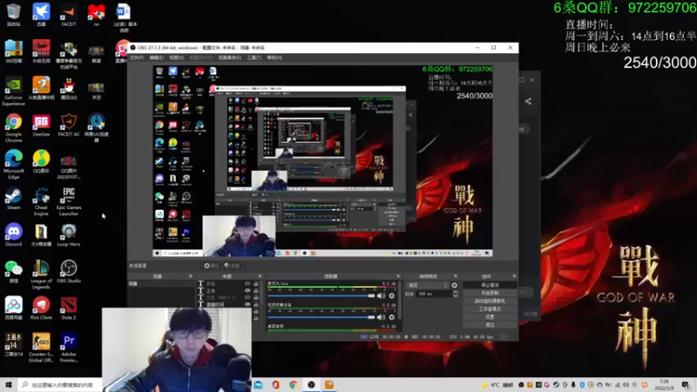
Task: Launch the FACEIT desktop shortcut
Action: pyautogui.click(x=69, y=14)
